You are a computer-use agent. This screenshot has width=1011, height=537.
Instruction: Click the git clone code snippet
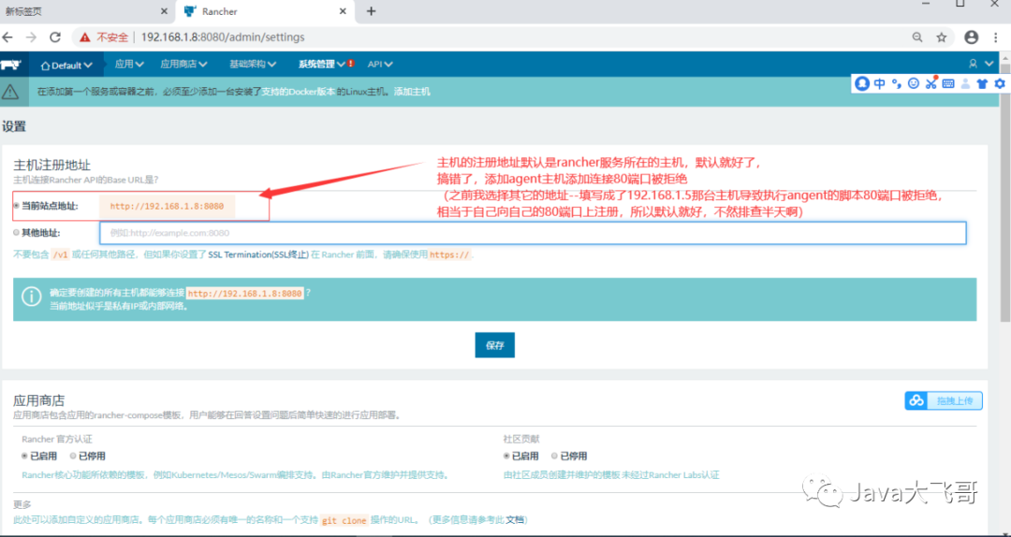pyautogui.click(x=344, y=520)
